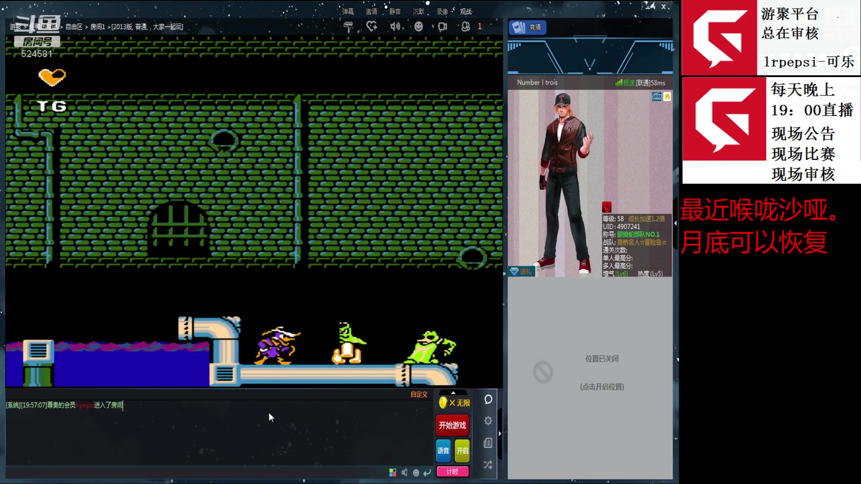Image resolution: width=861 pixels, height=484 pixels.
Task: Click the 自由区 breadcrumb link
Action: tap(74, 27)
